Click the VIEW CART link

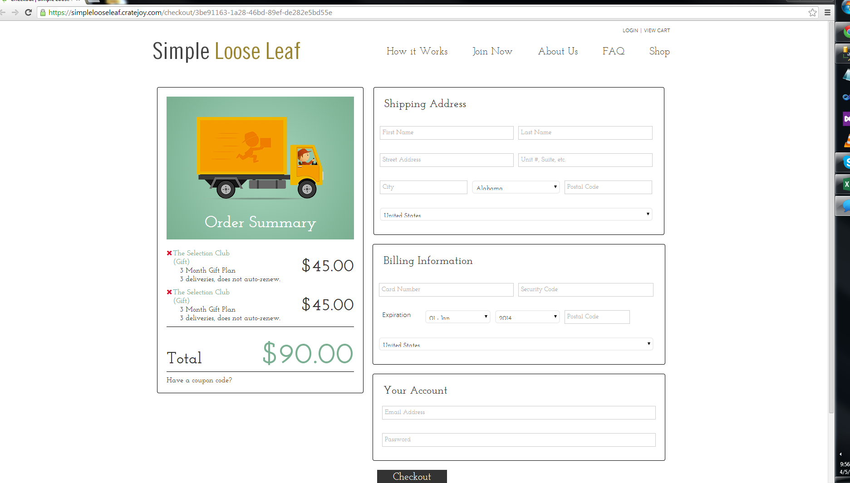coord(657,30)
